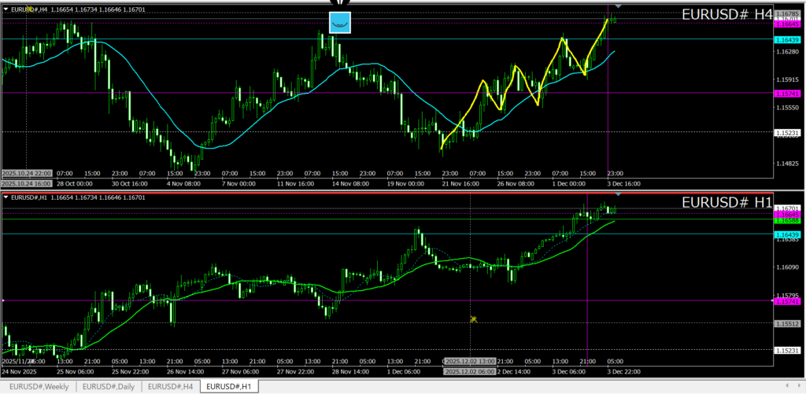Click the blue smiley face icon
The height and width of the screenshot is (394, 806).
[339, 23]
